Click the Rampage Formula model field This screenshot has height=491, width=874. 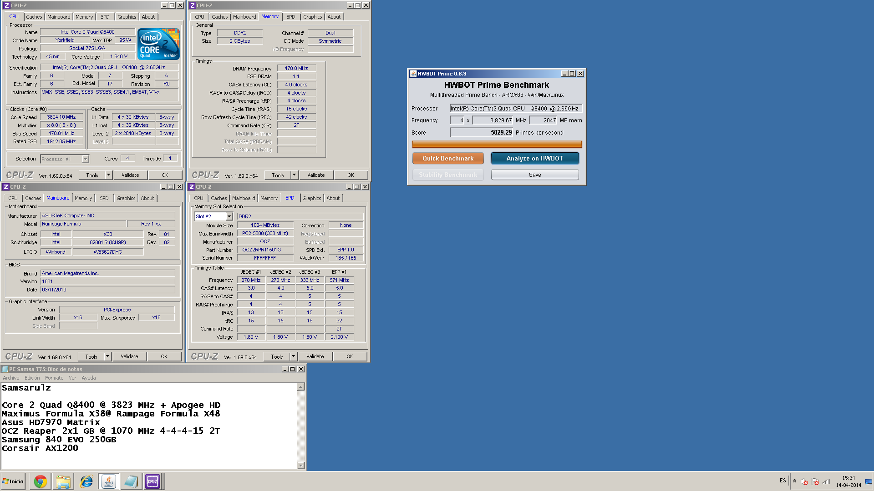coord(83,224)
